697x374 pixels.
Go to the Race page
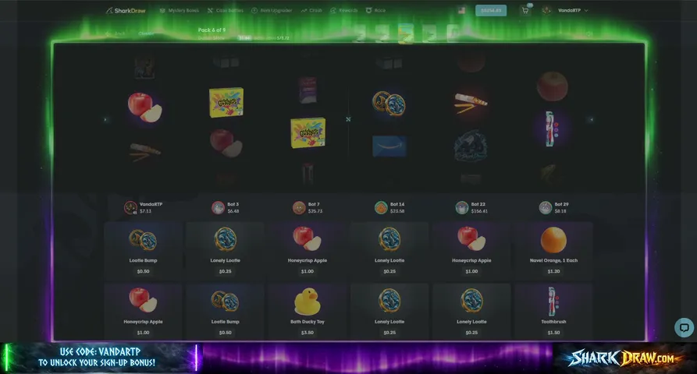(x=375, y=10)
